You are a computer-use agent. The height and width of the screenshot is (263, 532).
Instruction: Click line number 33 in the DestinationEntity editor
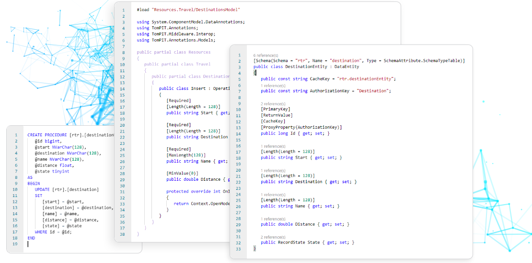click(x=239, y=249)
